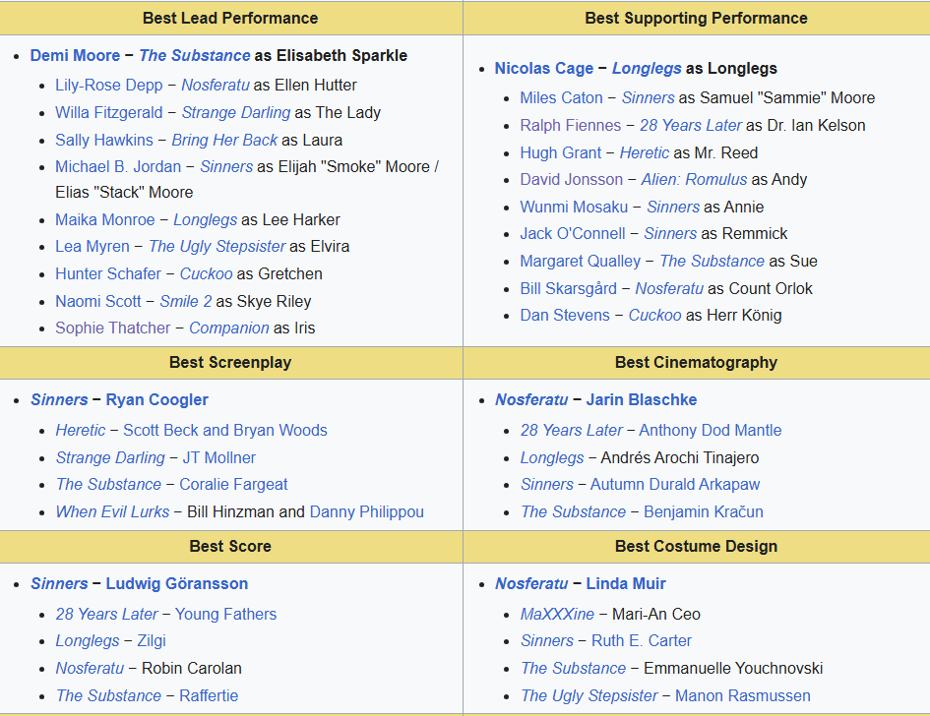Select the Mari-An Ceo text
The image size is (930, 716).
(x=656, y=615)
